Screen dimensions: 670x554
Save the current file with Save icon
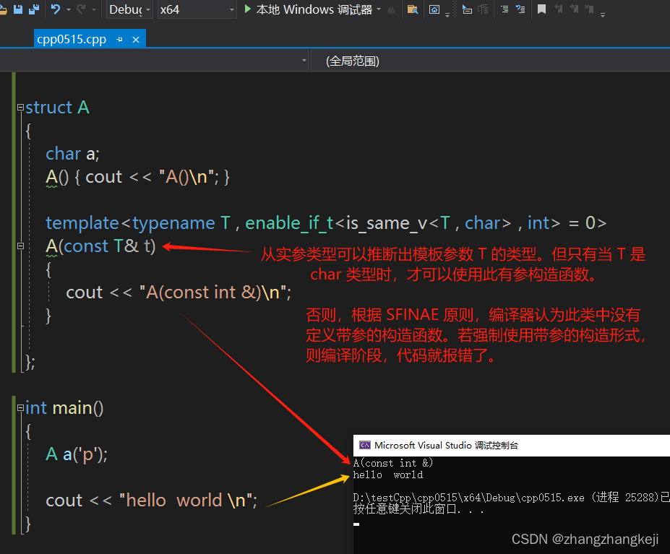[18, 9]
